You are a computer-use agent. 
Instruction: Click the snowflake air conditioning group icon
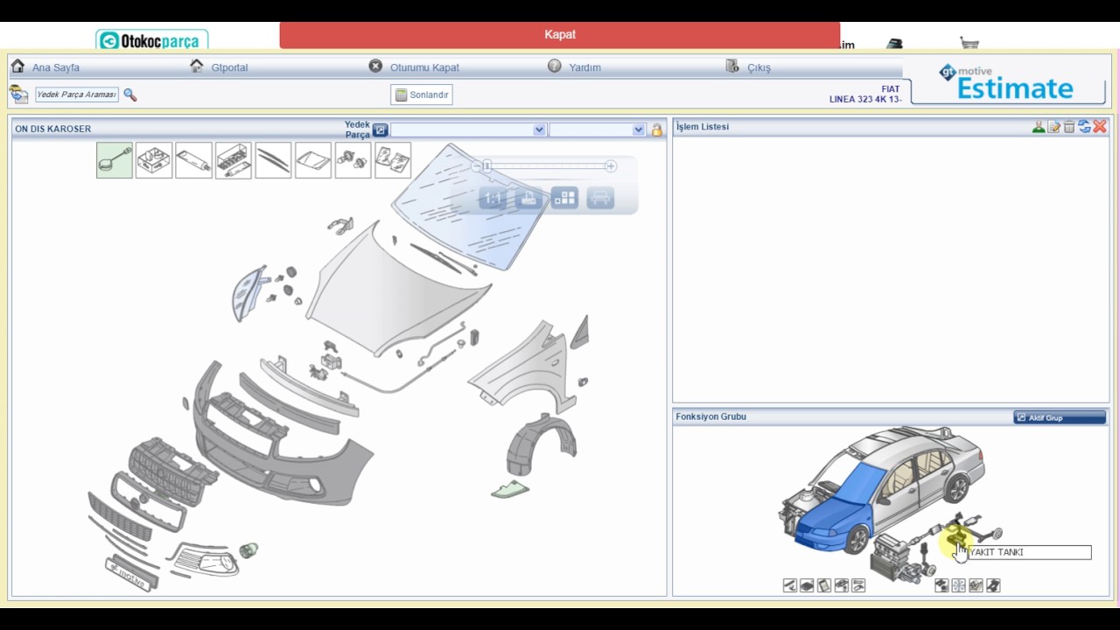959,585
